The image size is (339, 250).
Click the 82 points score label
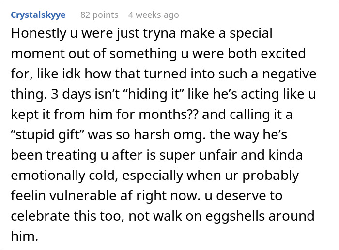tap(99, 15)
